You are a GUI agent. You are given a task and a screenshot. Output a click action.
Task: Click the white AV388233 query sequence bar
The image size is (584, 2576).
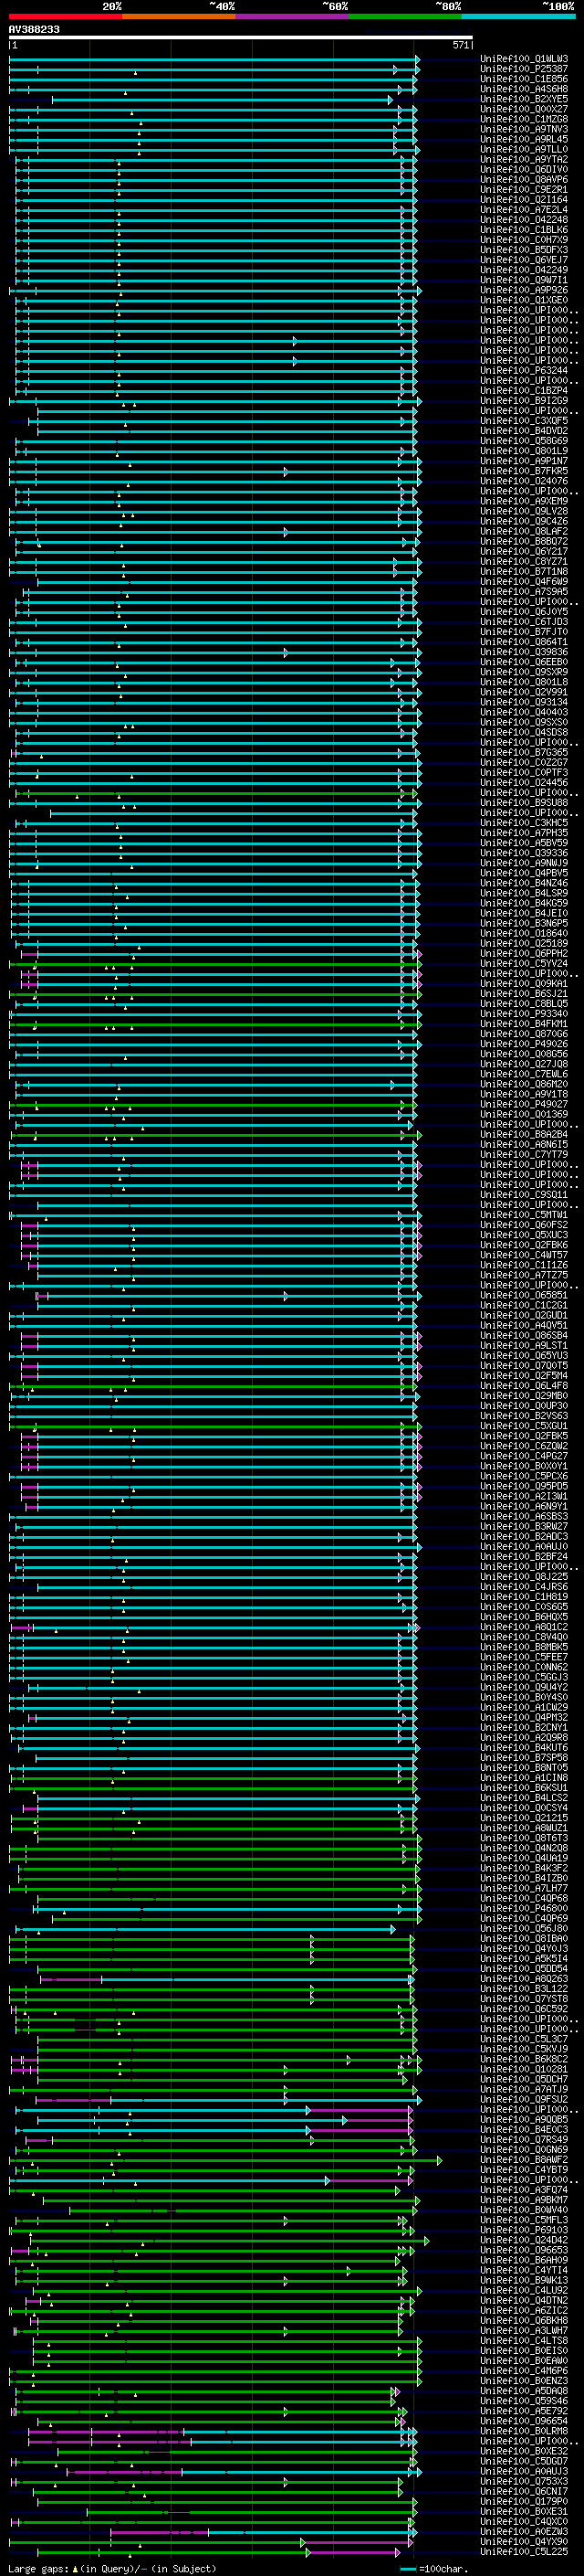click(240, 37)
